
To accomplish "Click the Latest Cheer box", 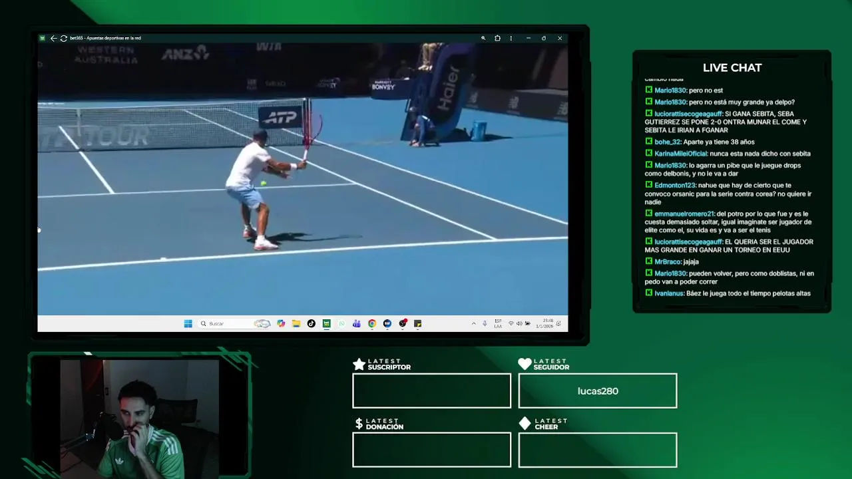I will [x=598, y=450].
